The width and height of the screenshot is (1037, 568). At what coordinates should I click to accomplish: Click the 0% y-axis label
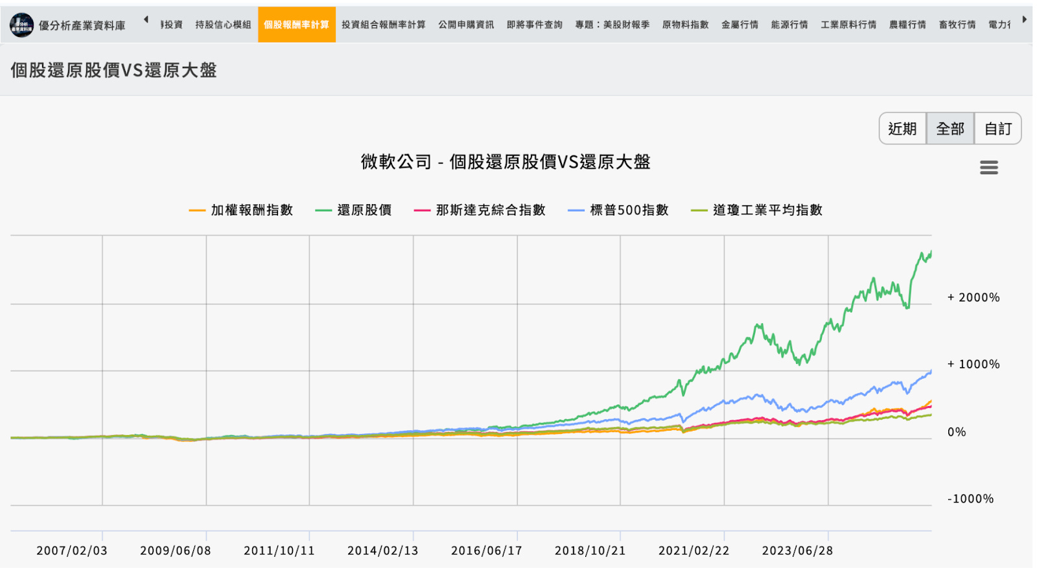[x=957, y=432]
